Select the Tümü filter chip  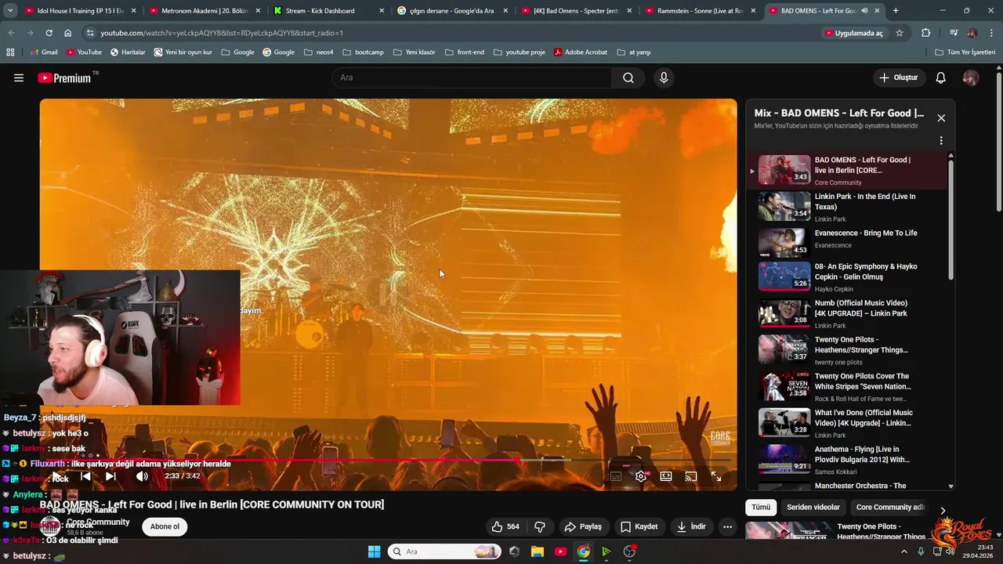(x=761, y=508)
